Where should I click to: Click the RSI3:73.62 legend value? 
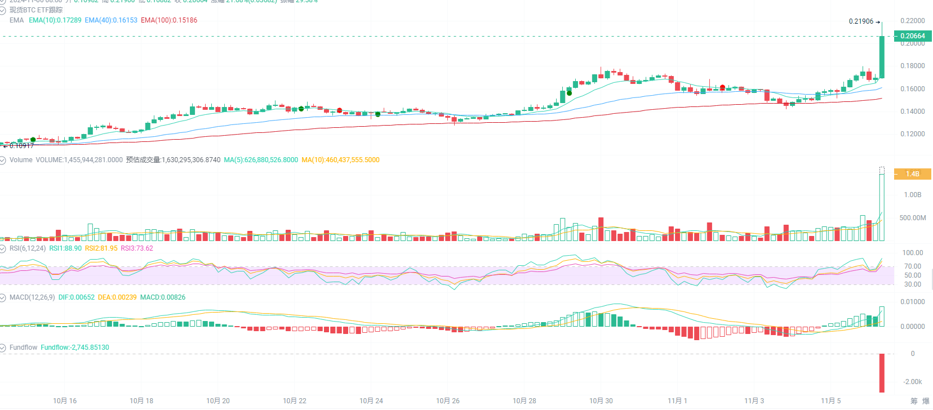[137, 248]
